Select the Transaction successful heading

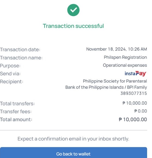(73, 26)
